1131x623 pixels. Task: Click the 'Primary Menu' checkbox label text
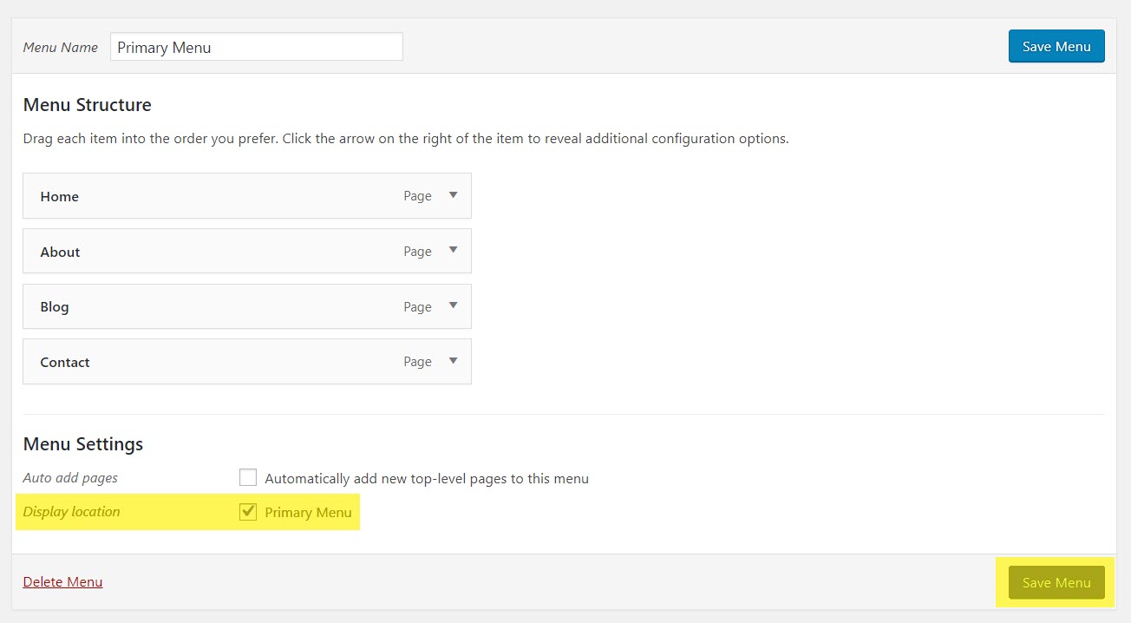click(308, 513)
